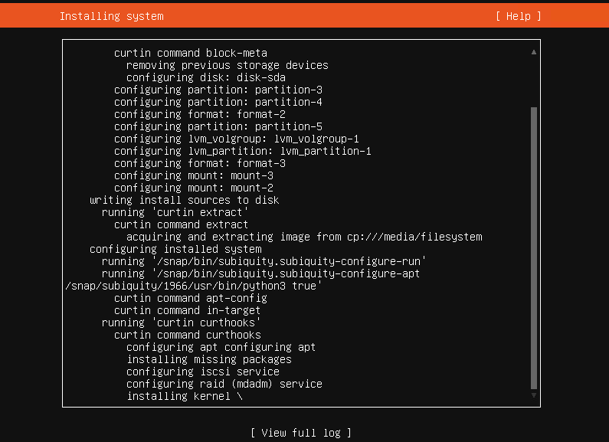Select the 'curtin command block-meta' line

point(190,53)
